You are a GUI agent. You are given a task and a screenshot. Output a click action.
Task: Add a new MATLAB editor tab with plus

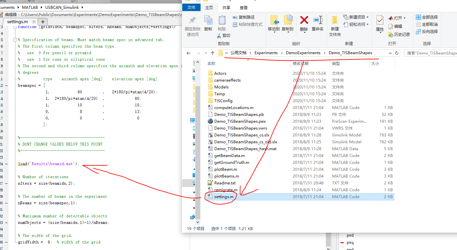[x=43, y=22]
